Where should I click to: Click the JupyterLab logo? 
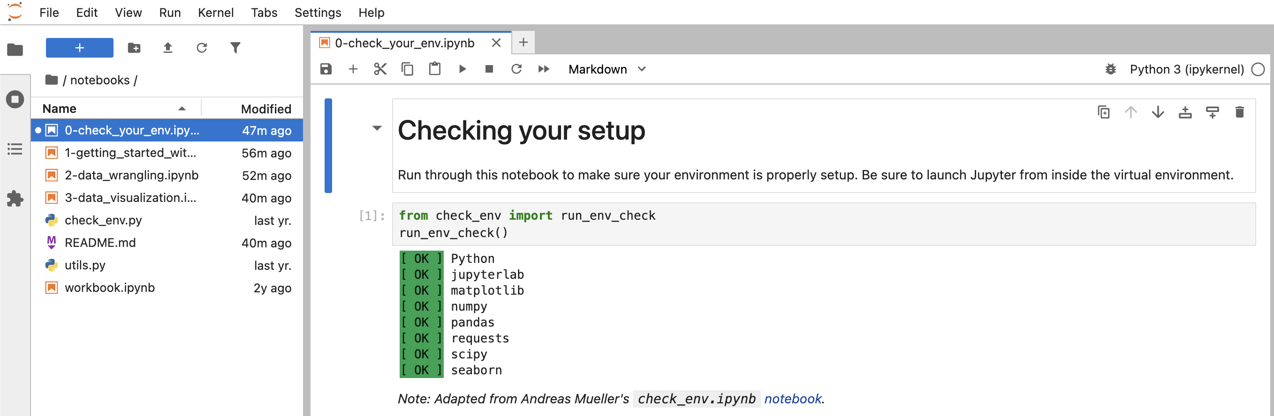coord(15,12)
